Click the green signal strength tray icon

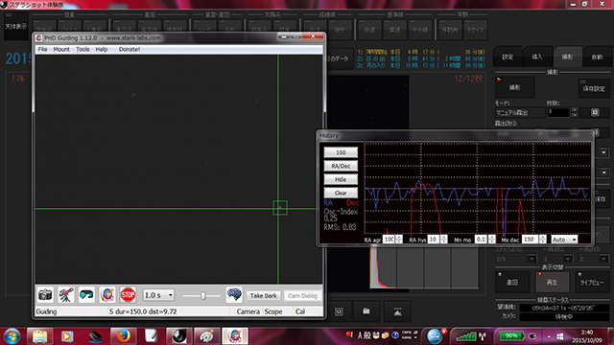pos(466,336)
